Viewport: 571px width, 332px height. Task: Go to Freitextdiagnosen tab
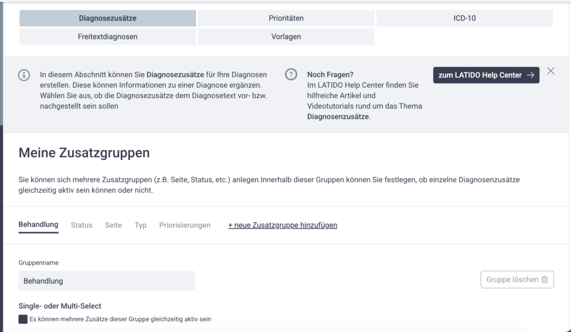(108, 37)
